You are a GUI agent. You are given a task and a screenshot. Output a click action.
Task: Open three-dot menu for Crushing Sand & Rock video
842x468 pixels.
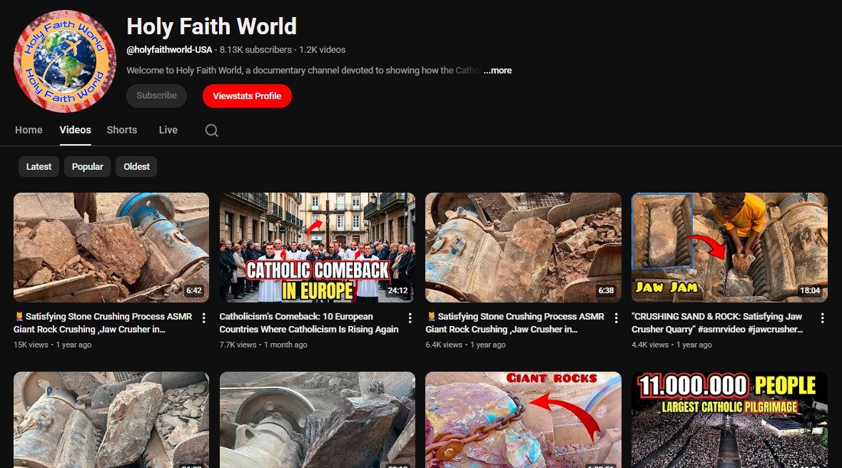822,318
